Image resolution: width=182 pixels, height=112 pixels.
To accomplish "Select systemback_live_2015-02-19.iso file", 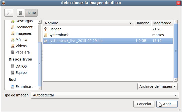I will [75, 41].
